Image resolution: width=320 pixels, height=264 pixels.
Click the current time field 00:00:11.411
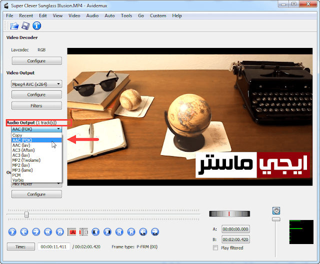(x=53, y=247)
